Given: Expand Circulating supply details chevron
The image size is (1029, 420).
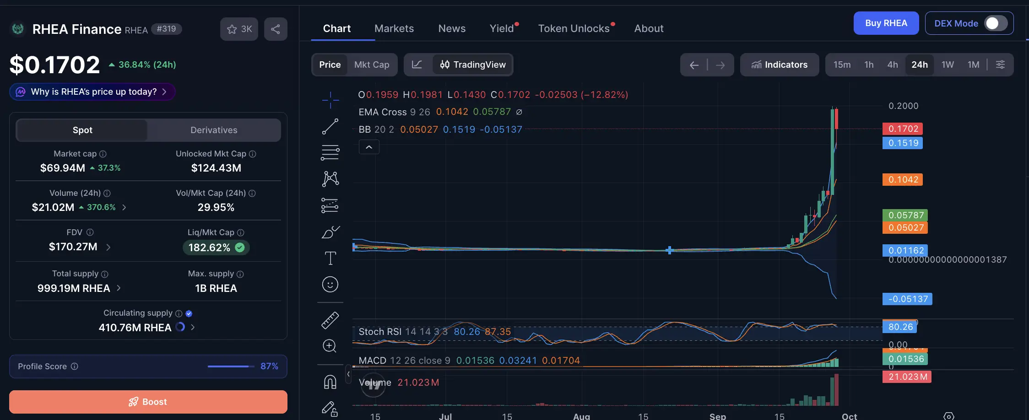Looking at the screenshot, I should 193,328.
